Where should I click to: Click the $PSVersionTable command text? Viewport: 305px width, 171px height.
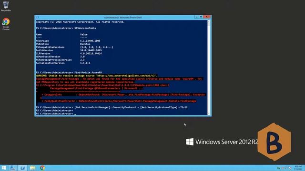85,28
